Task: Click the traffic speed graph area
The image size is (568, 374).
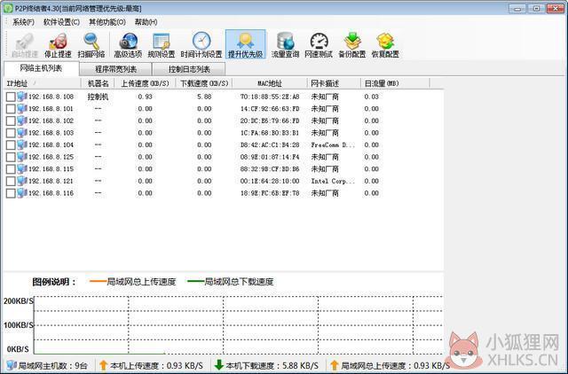Action: [239, 324]
